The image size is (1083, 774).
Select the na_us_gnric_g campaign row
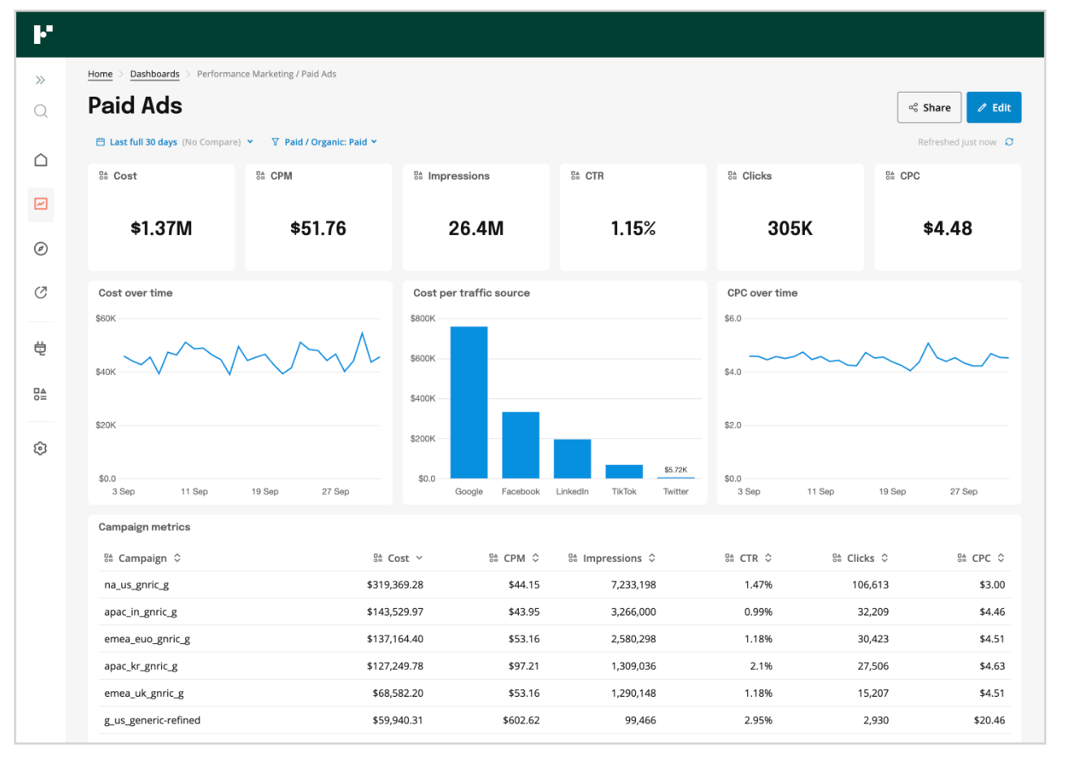point(555,585)
